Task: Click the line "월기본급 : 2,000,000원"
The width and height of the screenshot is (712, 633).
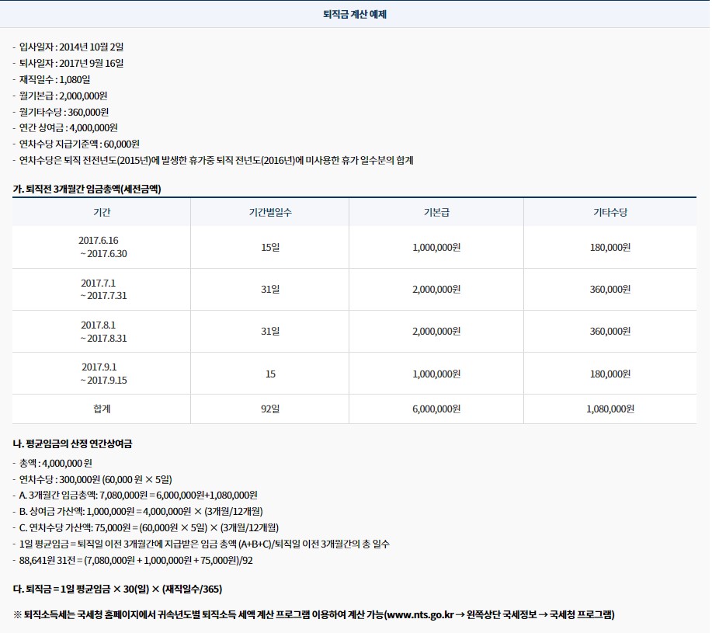Action: tap(63, 96)
